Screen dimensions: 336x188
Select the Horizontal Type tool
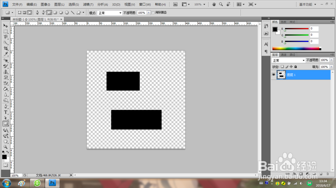click(x=6, y=112)
